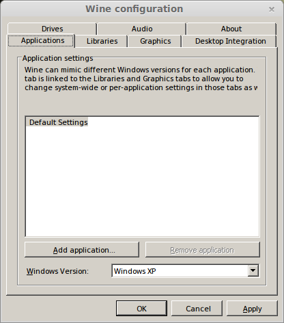Click the Application settings description text
The image size is (284, 323).
tap(141, 79)
